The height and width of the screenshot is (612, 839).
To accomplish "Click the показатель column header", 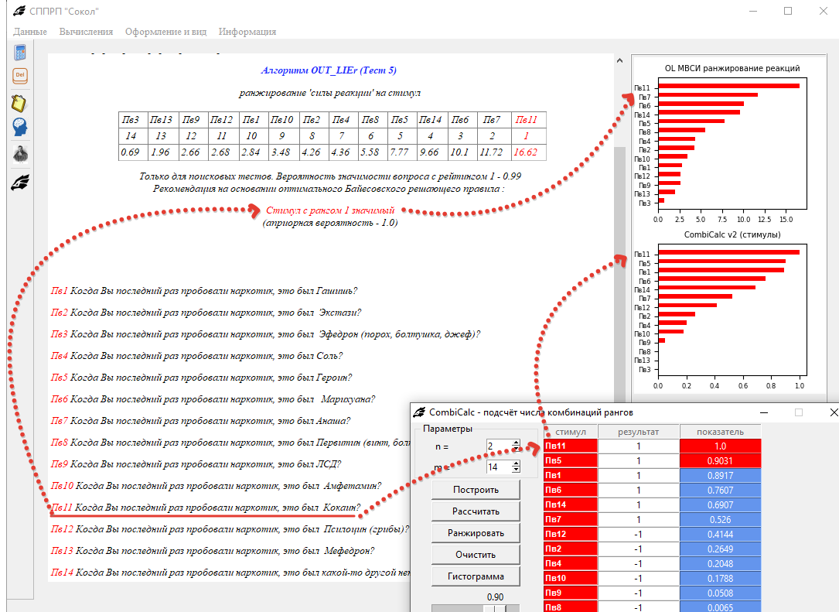I will pyautogui.click(x=720, y=431).
